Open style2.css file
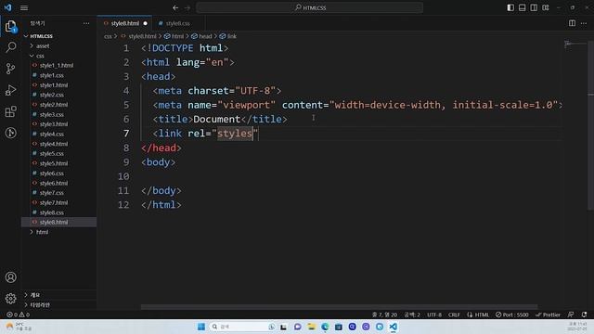Screen dimensions: 594x334 coord(58,95)
